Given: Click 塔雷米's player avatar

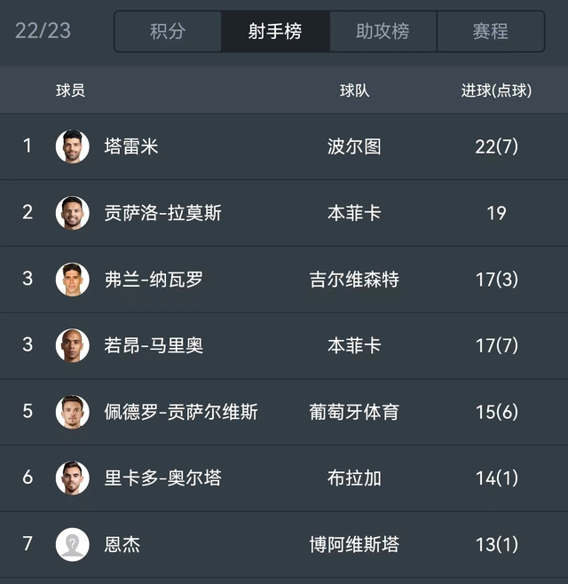Looking at the screenshot, I should coord(73,146).
